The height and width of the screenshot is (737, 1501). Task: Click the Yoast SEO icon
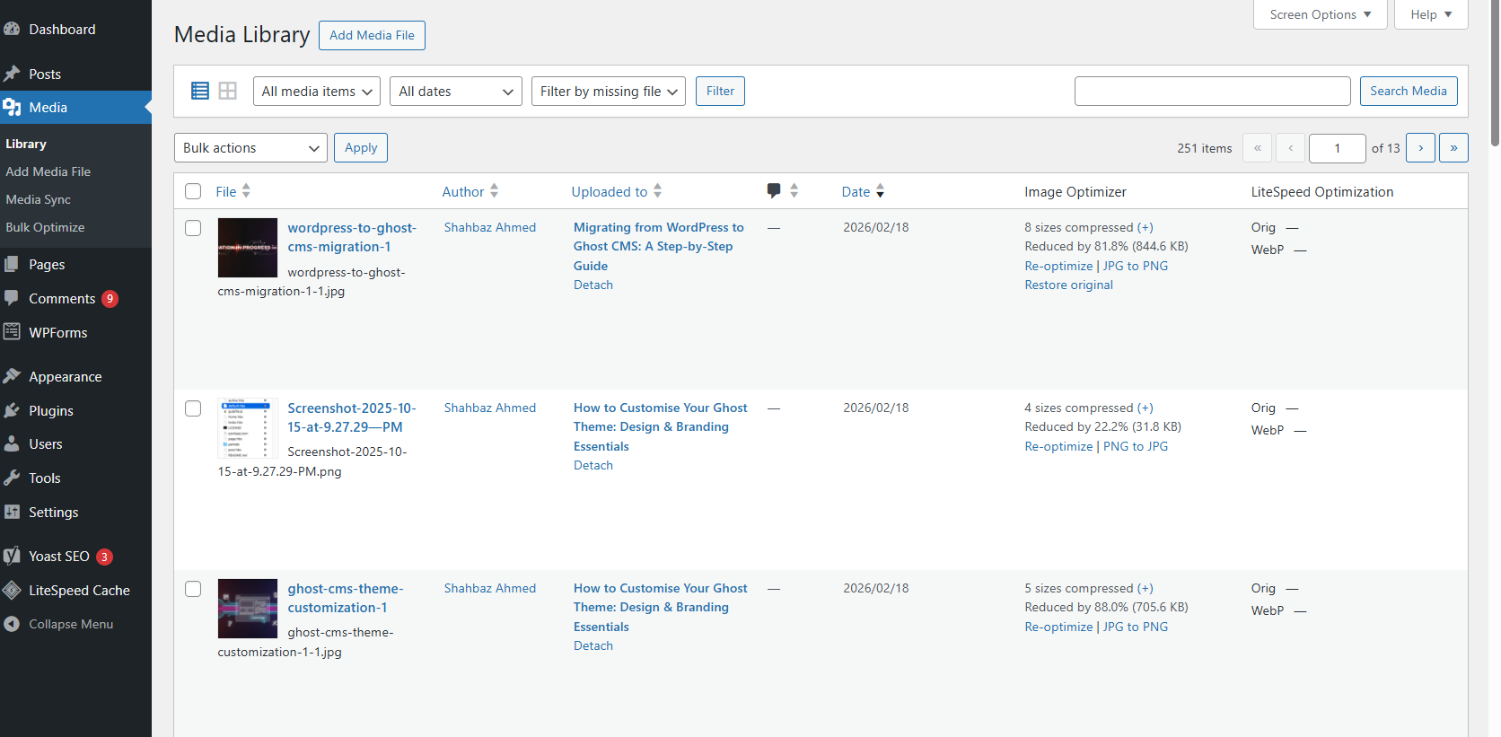pyautogui.click(x=12, y=556)
